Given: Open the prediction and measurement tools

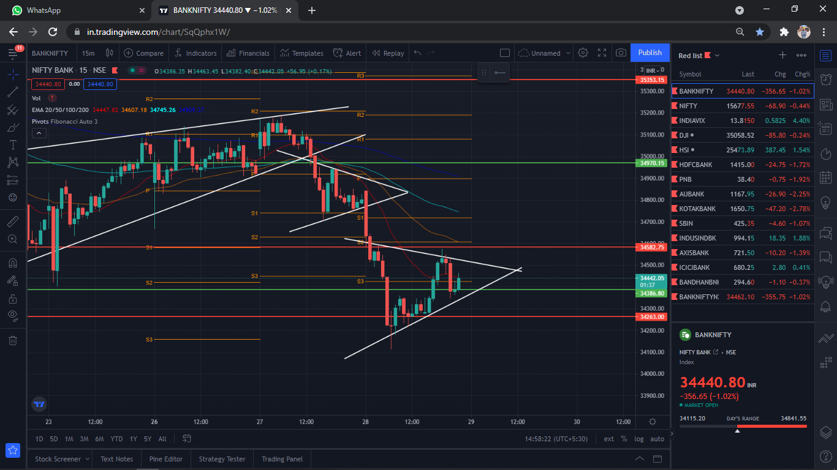Looking at the screenshot, I should point(13,181).
